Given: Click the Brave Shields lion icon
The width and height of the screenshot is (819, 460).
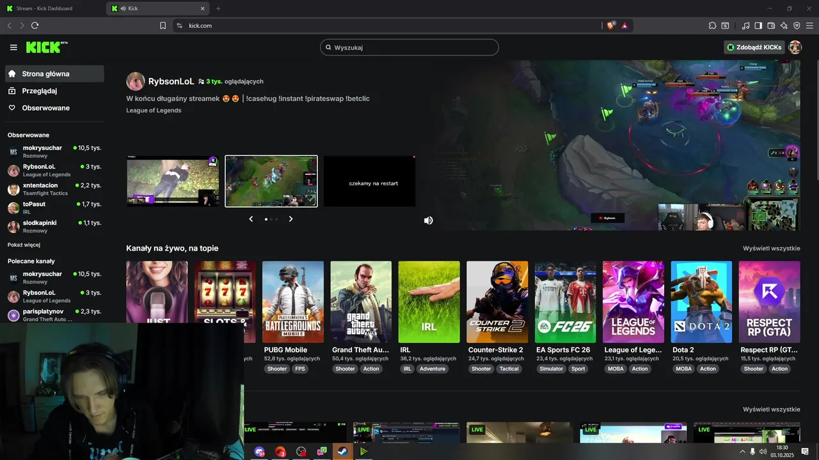Looking at the screenshot, I should click(611, 26).
